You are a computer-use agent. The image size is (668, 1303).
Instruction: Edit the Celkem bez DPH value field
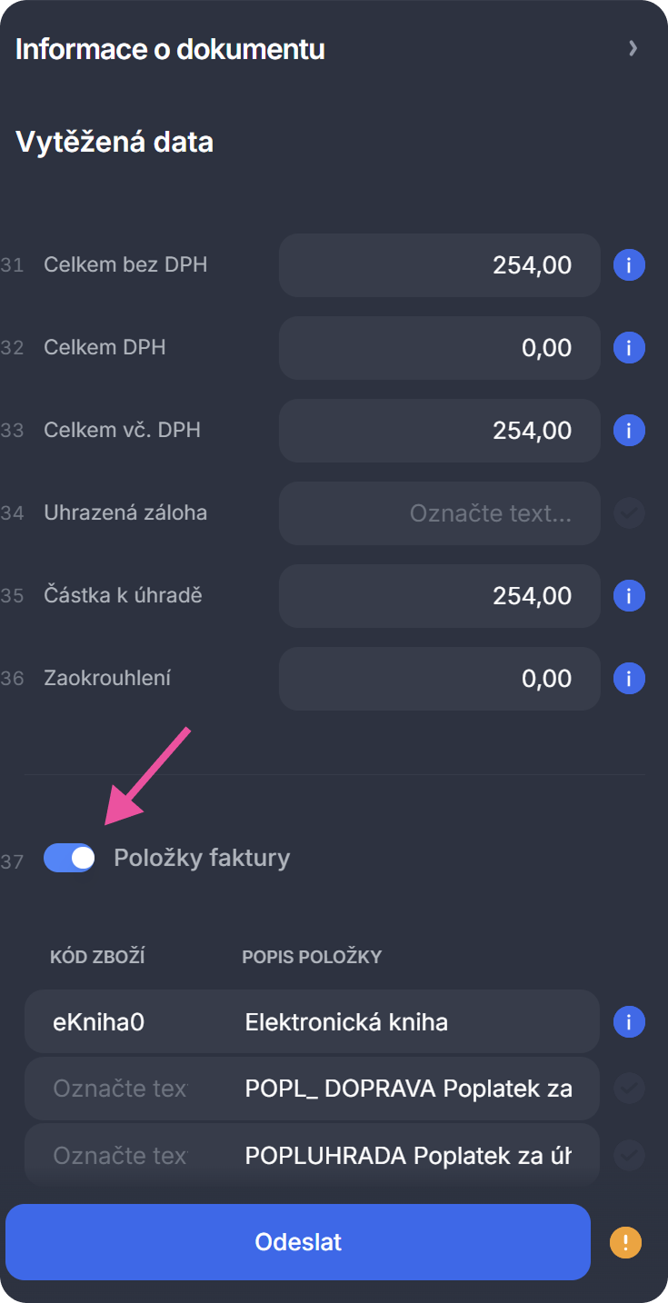point(440,265)
